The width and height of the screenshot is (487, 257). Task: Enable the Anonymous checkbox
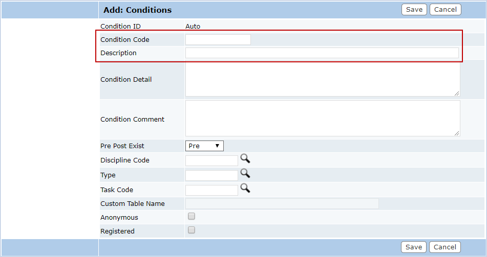pos(192,216)
